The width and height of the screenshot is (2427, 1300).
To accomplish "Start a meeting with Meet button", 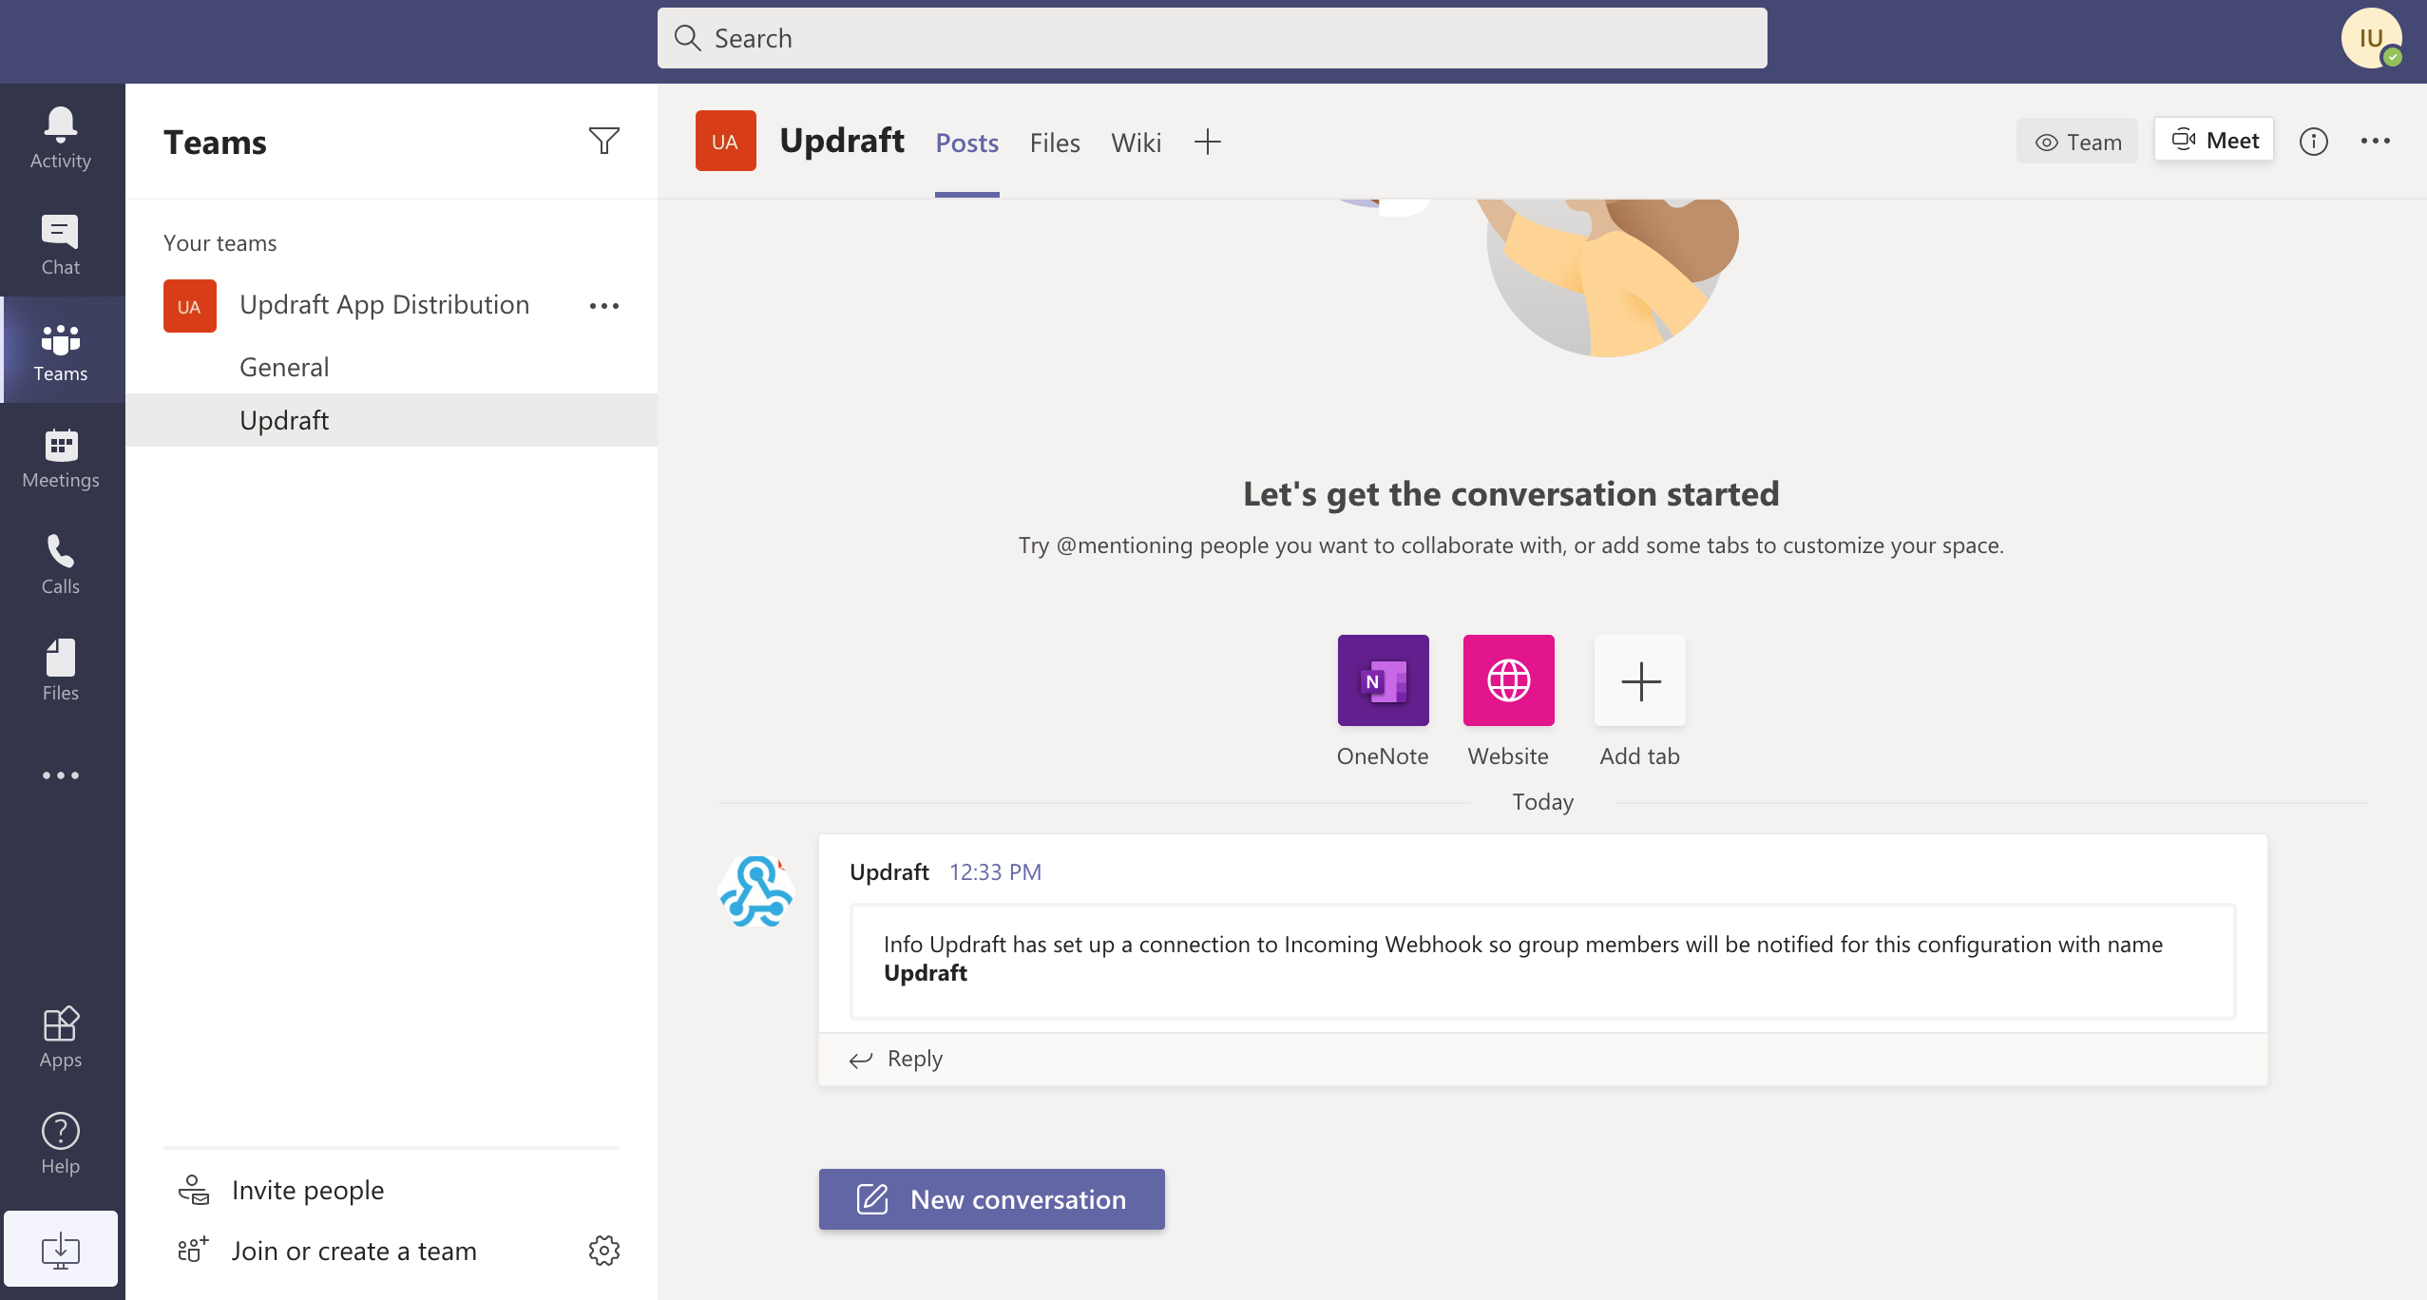I will pos(2214,140).
